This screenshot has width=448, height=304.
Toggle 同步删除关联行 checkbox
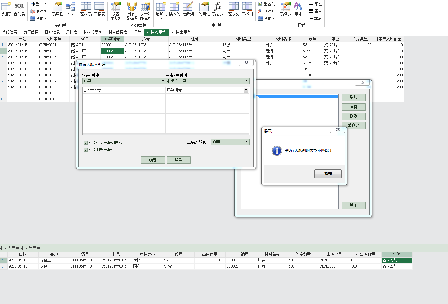(x=86, y=149)
